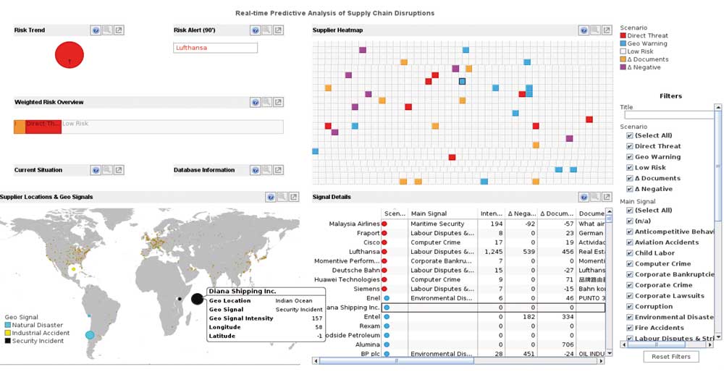This screenshot has width=724, height=377.
Task: Pop out the Weighted Risk Overview panel
Action: 279,103
